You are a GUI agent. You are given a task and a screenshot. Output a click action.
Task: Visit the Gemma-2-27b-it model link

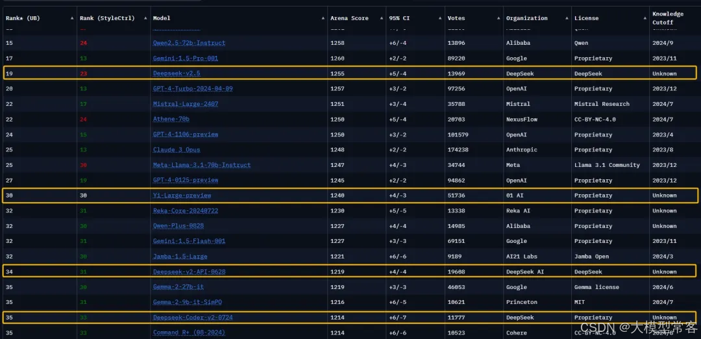[178, 286]
